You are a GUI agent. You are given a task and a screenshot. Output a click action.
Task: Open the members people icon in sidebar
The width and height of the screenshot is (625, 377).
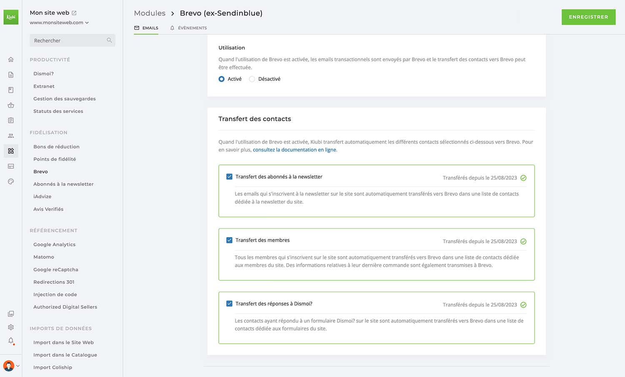(x=11, y=136)
